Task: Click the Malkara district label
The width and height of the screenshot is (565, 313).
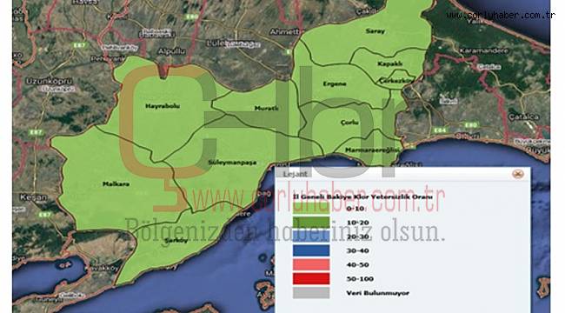Action: pos(116,184)
